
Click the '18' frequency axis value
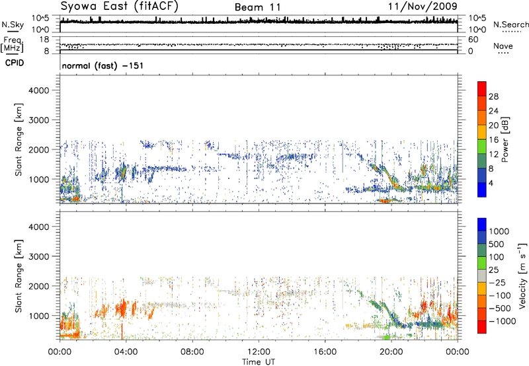(44, 40)
